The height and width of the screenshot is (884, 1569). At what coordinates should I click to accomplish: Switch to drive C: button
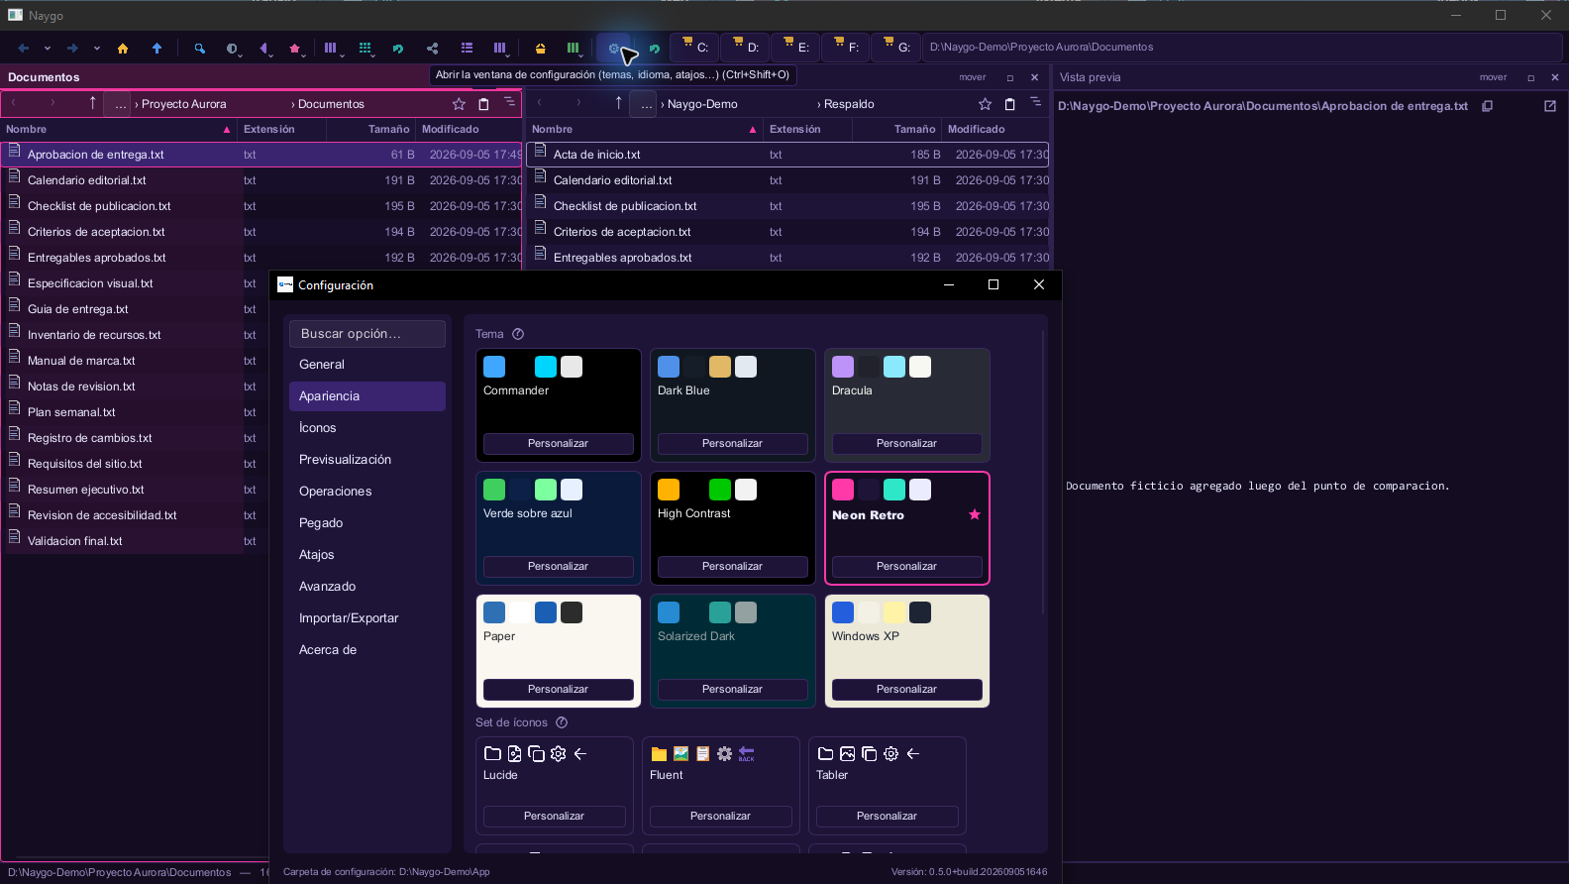695,47
